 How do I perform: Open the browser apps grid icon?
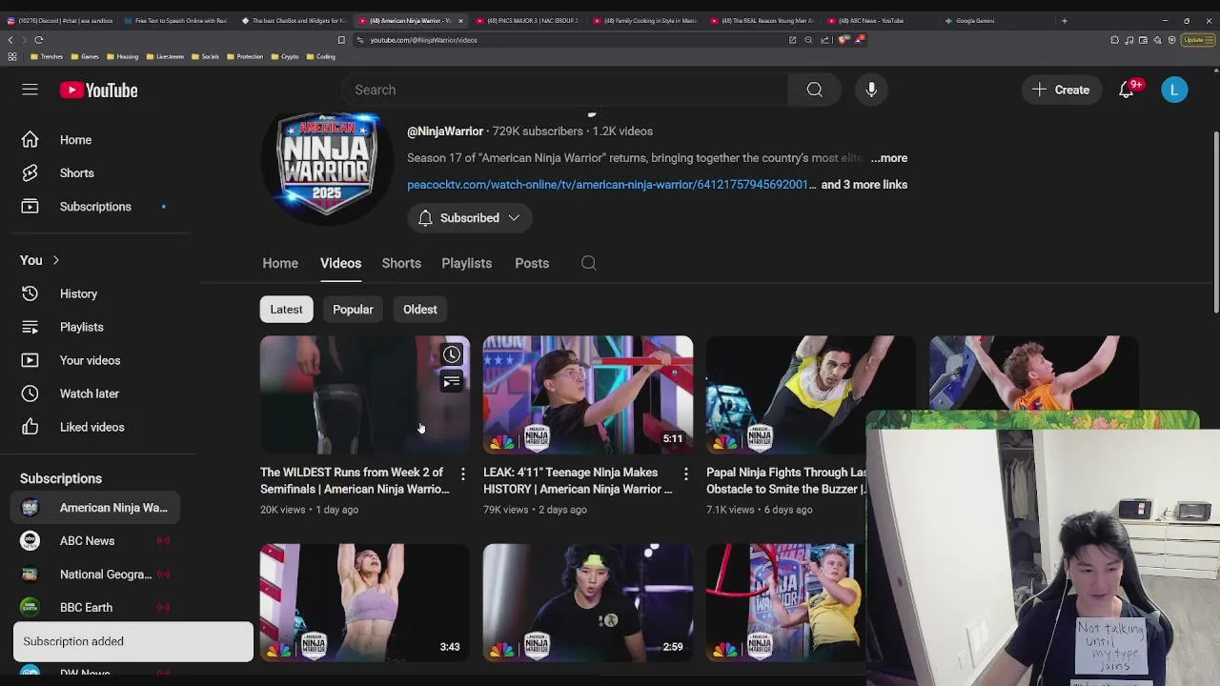11,56
